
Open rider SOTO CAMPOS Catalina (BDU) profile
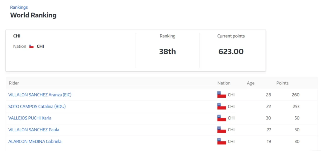pyautogui.click(x=37, y=106)
